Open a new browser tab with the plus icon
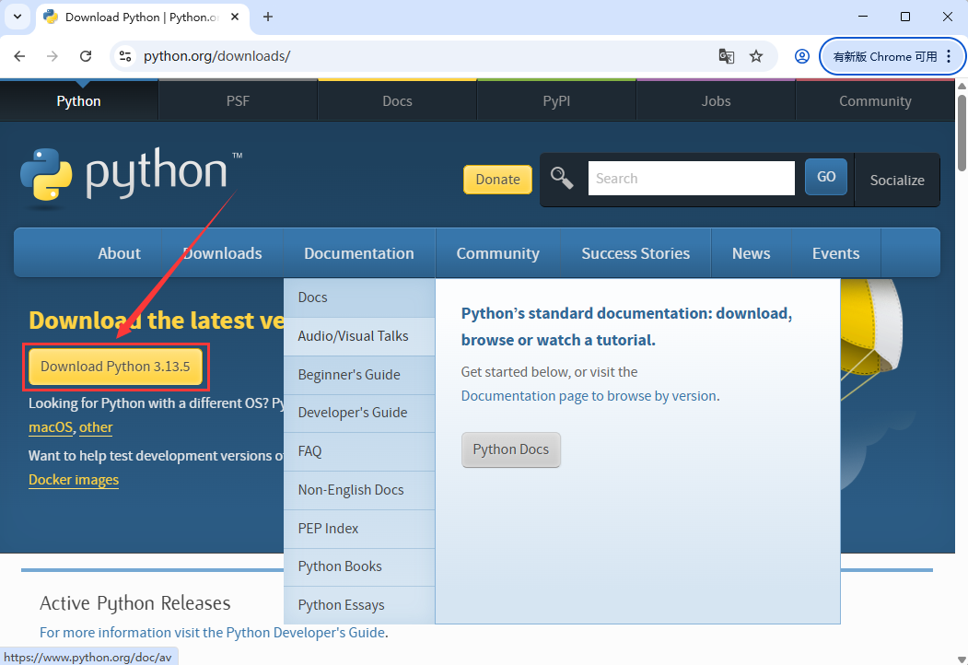Viewport: 968px width, 665px height. tap(267, 17)
